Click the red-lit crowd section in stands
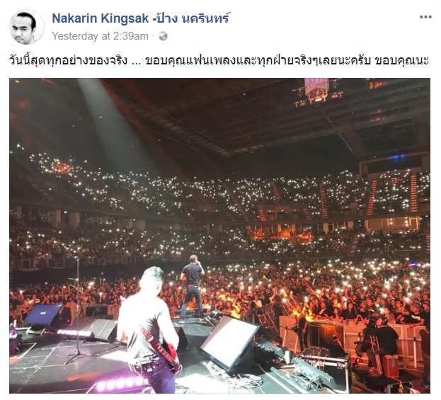The width and height of the screenshot is (441, 400). (x=61, y=167)
